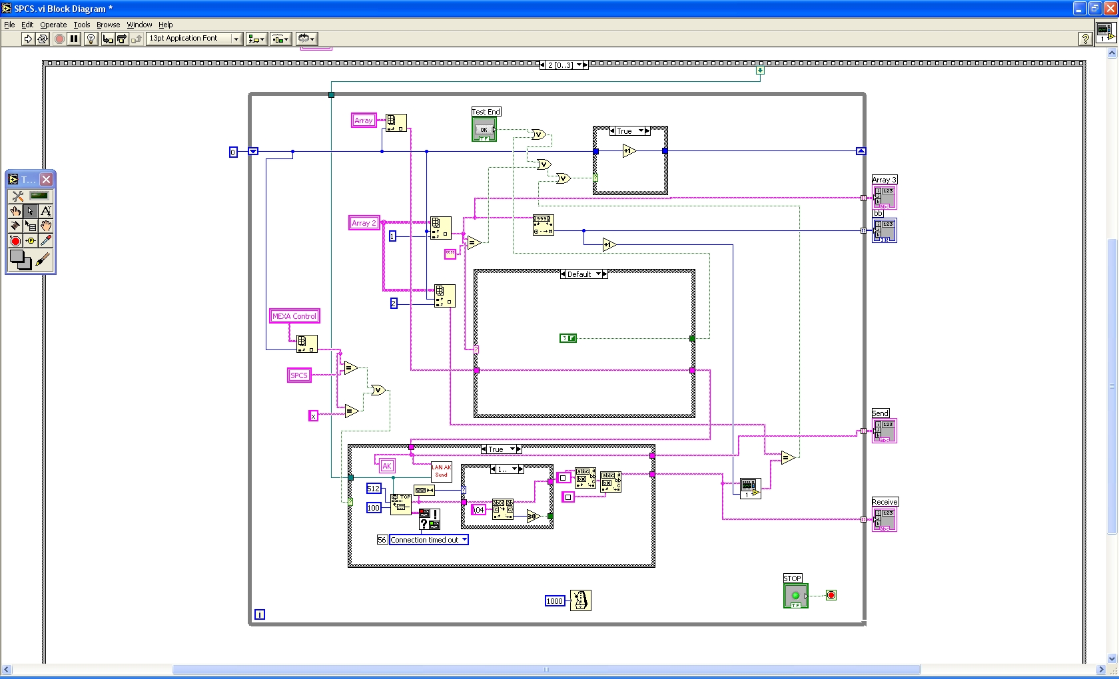Toggle the Highlight Execution light bulb
This screenshot has width=1119, height=679.
click(x=91, y=39)
